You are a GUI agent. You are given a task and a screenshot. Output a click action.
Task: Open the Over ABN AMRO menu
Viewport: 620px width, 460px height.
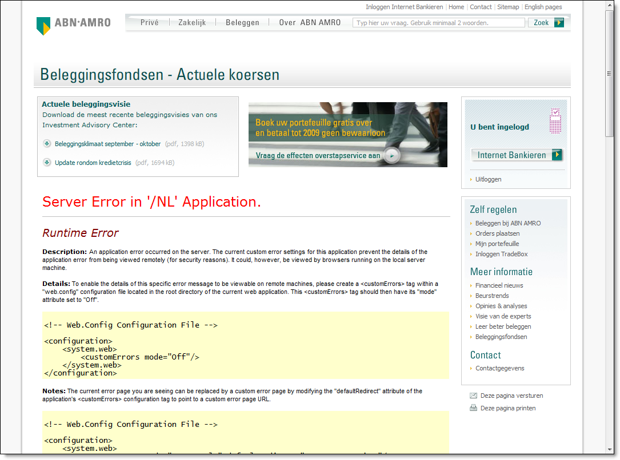pos(310,23)
